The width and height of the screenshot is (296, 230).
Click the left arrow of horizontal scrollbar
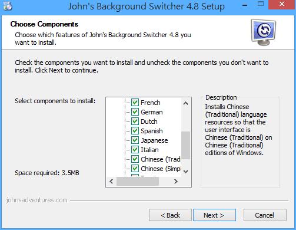[111, 181]
